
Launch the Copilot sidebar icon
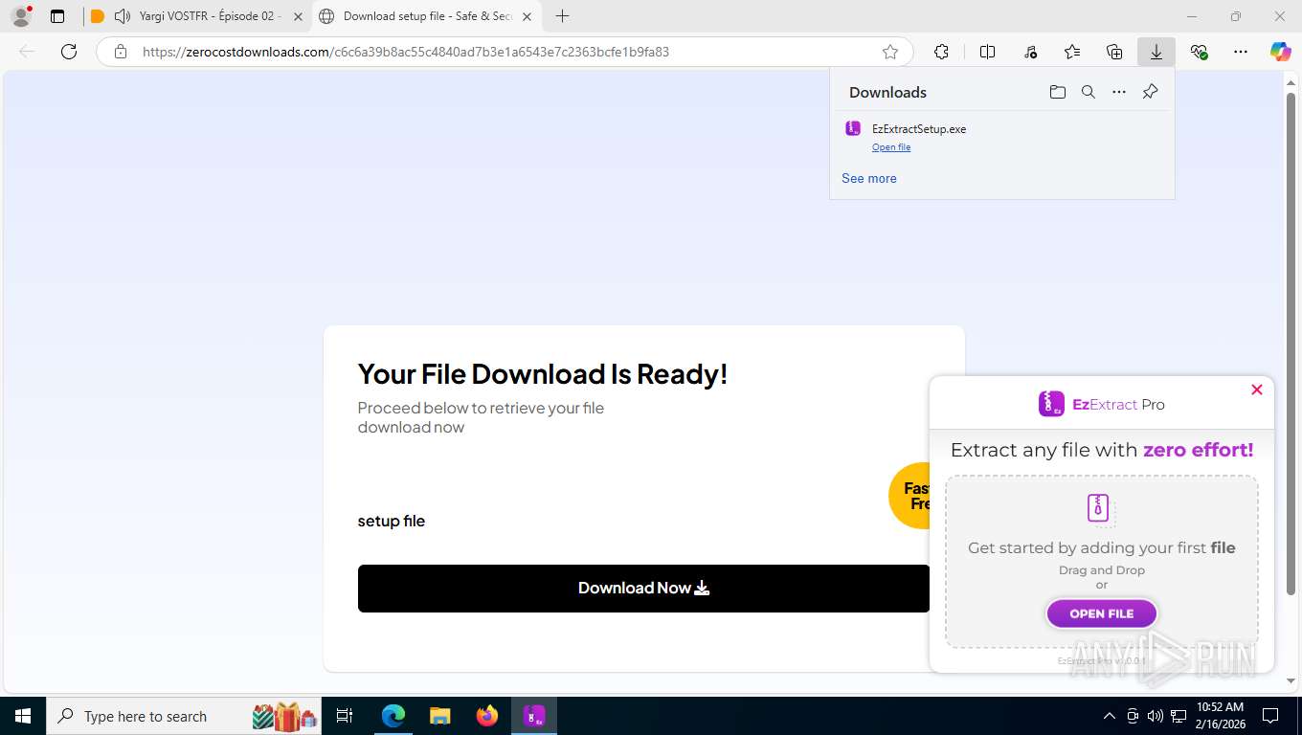(1281, 52)
